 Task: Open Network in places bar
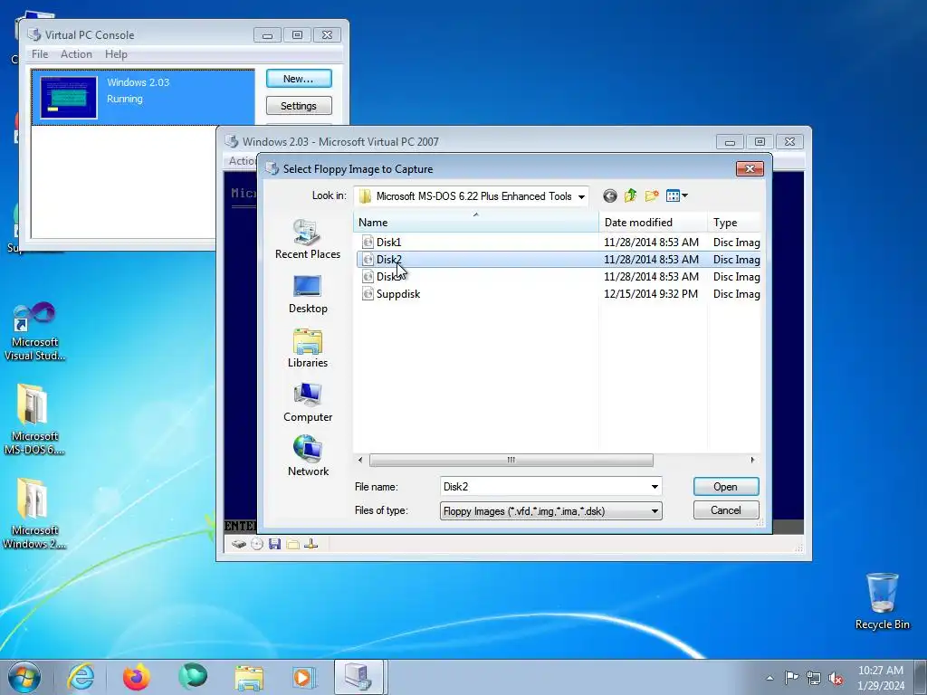click(308, 456)
